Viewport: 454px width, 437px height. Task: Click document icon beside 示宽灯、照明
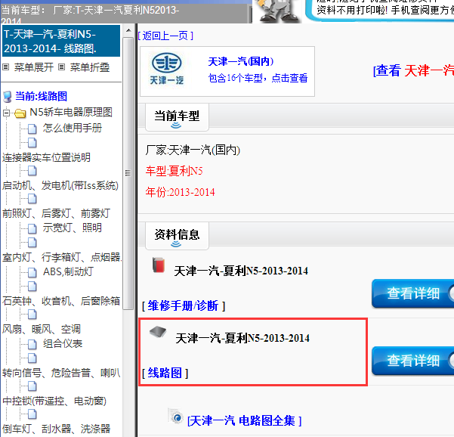[x=32, y=228]
